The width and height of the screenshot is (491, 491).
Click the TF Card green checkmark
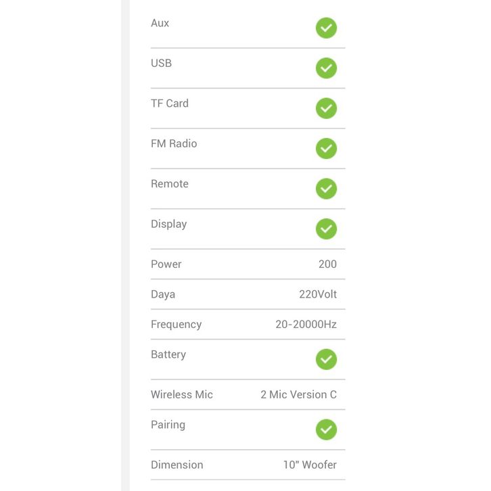point(326,108)
